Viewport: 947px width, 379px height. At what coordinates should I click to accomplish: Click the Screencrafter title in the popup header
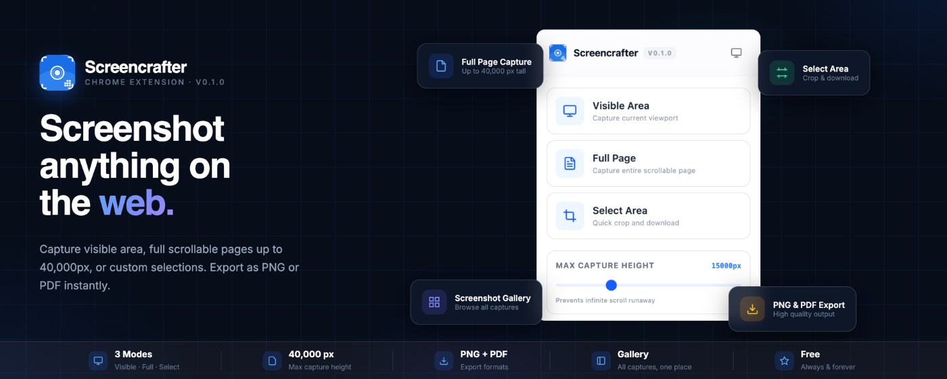[x=605, y=53]
